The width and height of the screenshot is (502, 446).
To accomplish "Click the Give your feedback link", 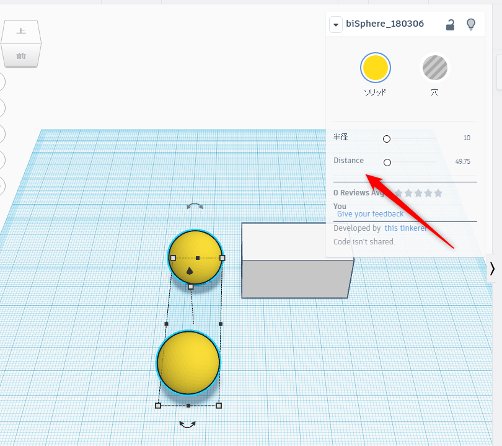I will click(x=370, y=213).
